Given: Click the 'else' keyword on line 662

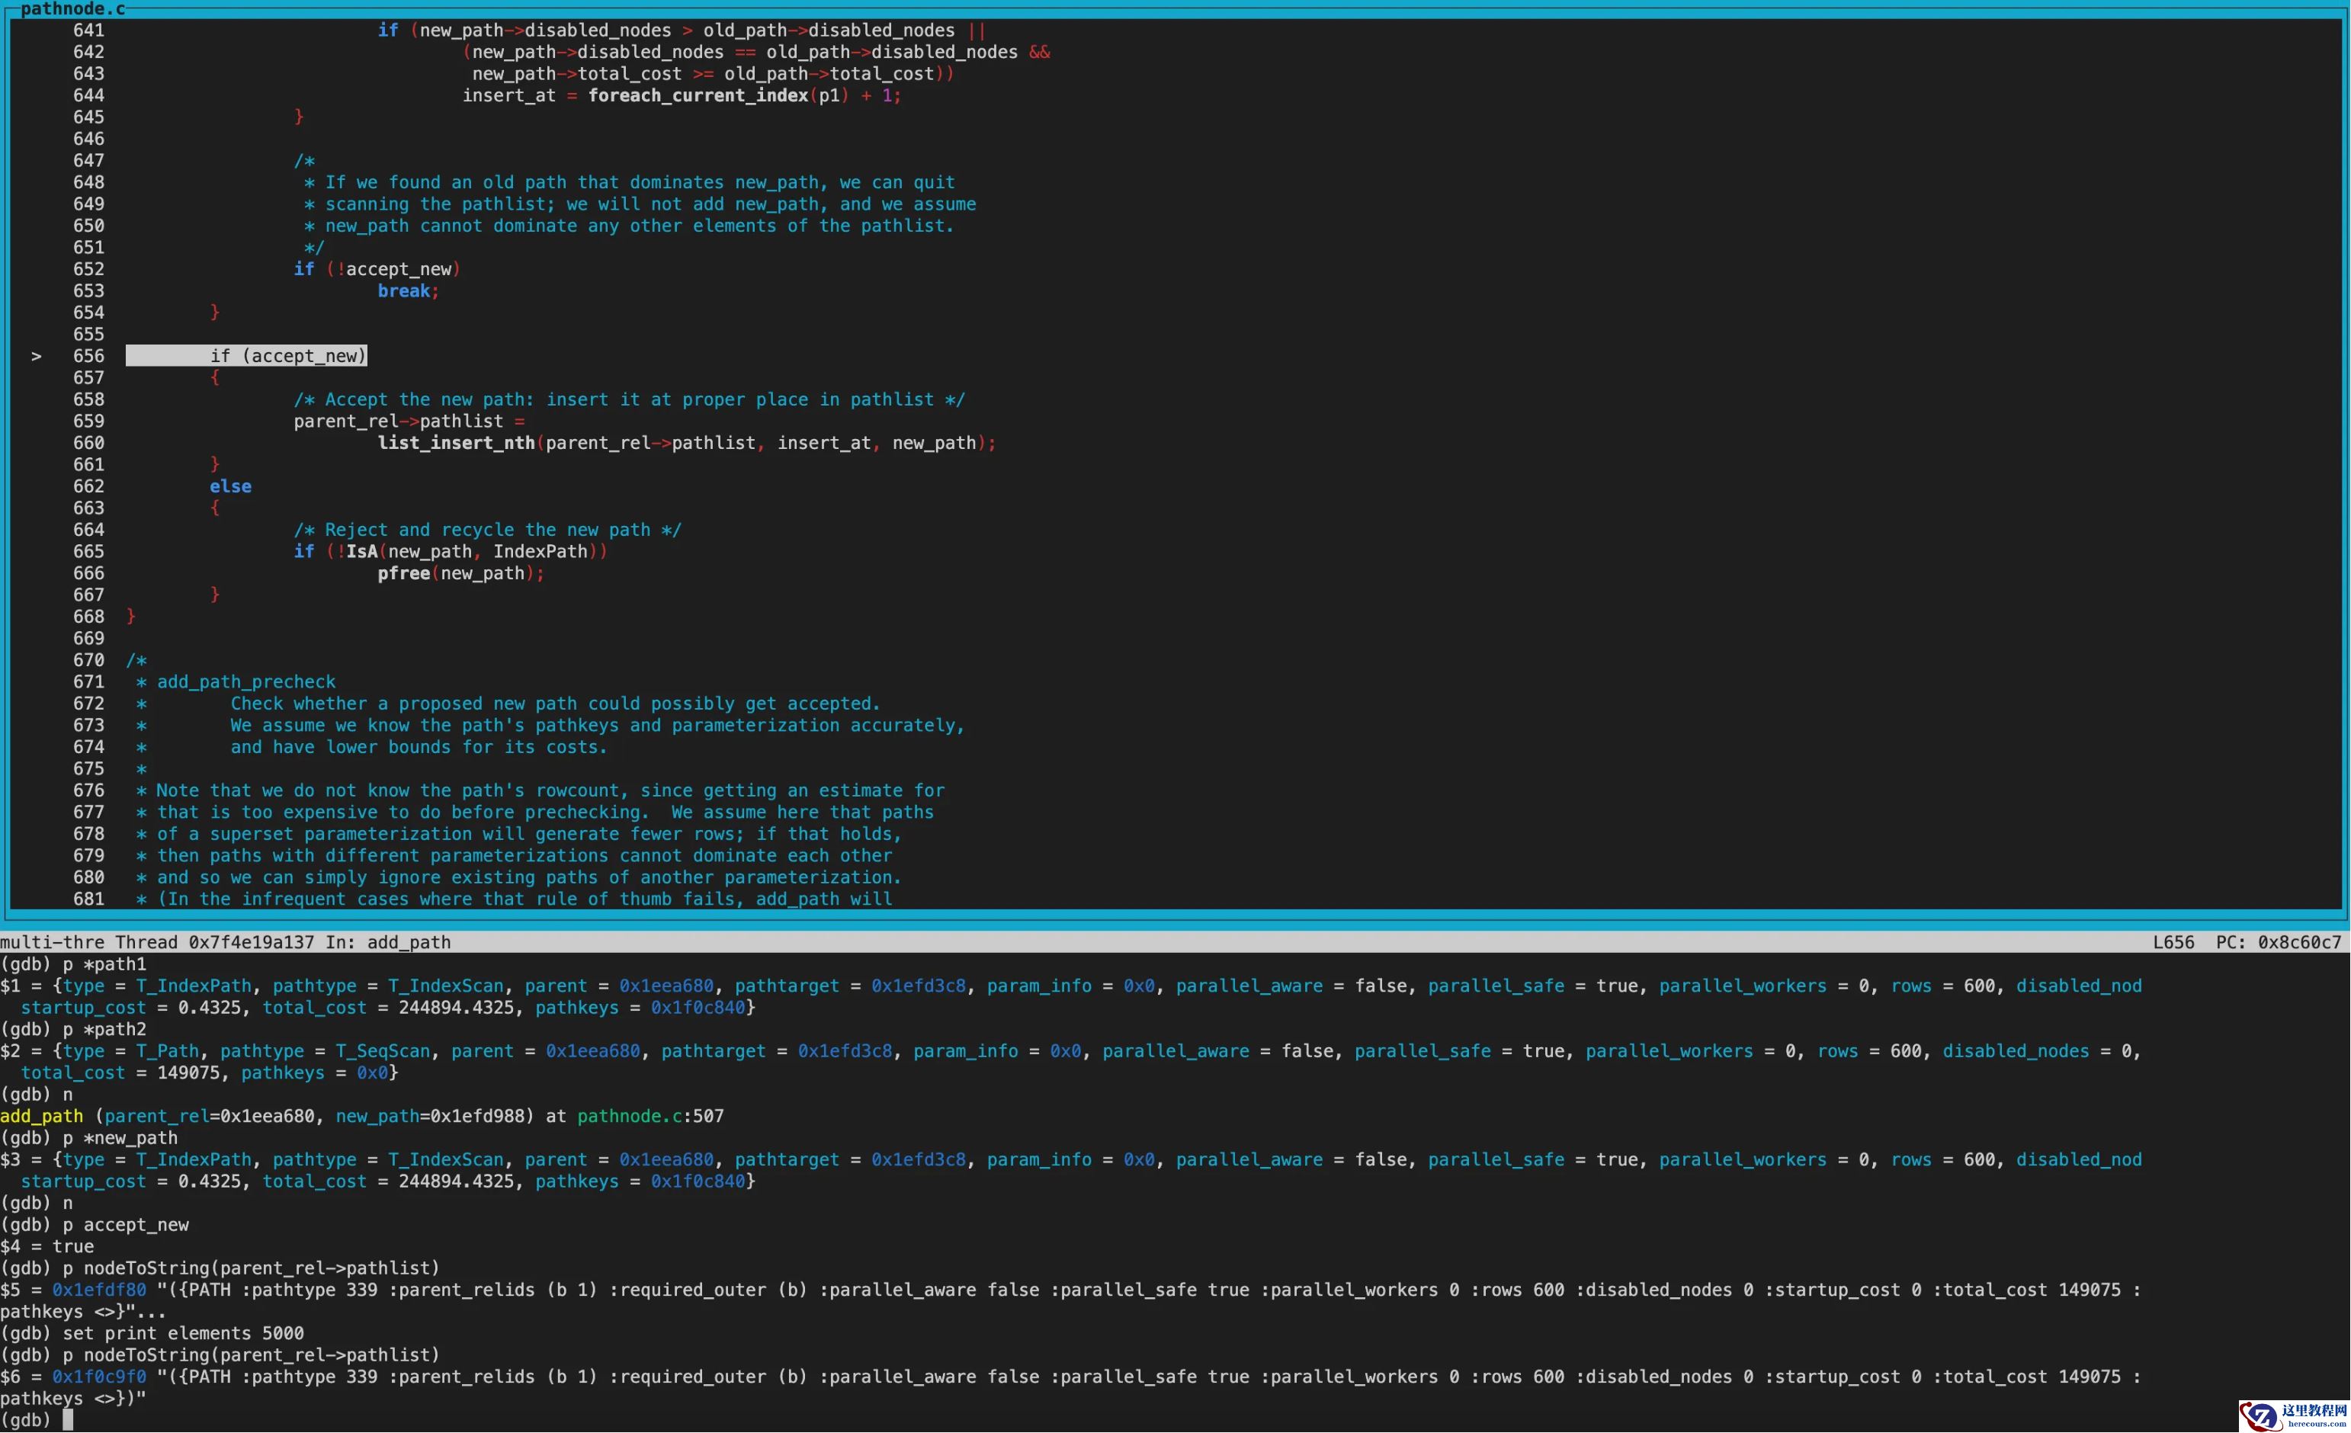Looking at the screenshot, I should point(231,486).
